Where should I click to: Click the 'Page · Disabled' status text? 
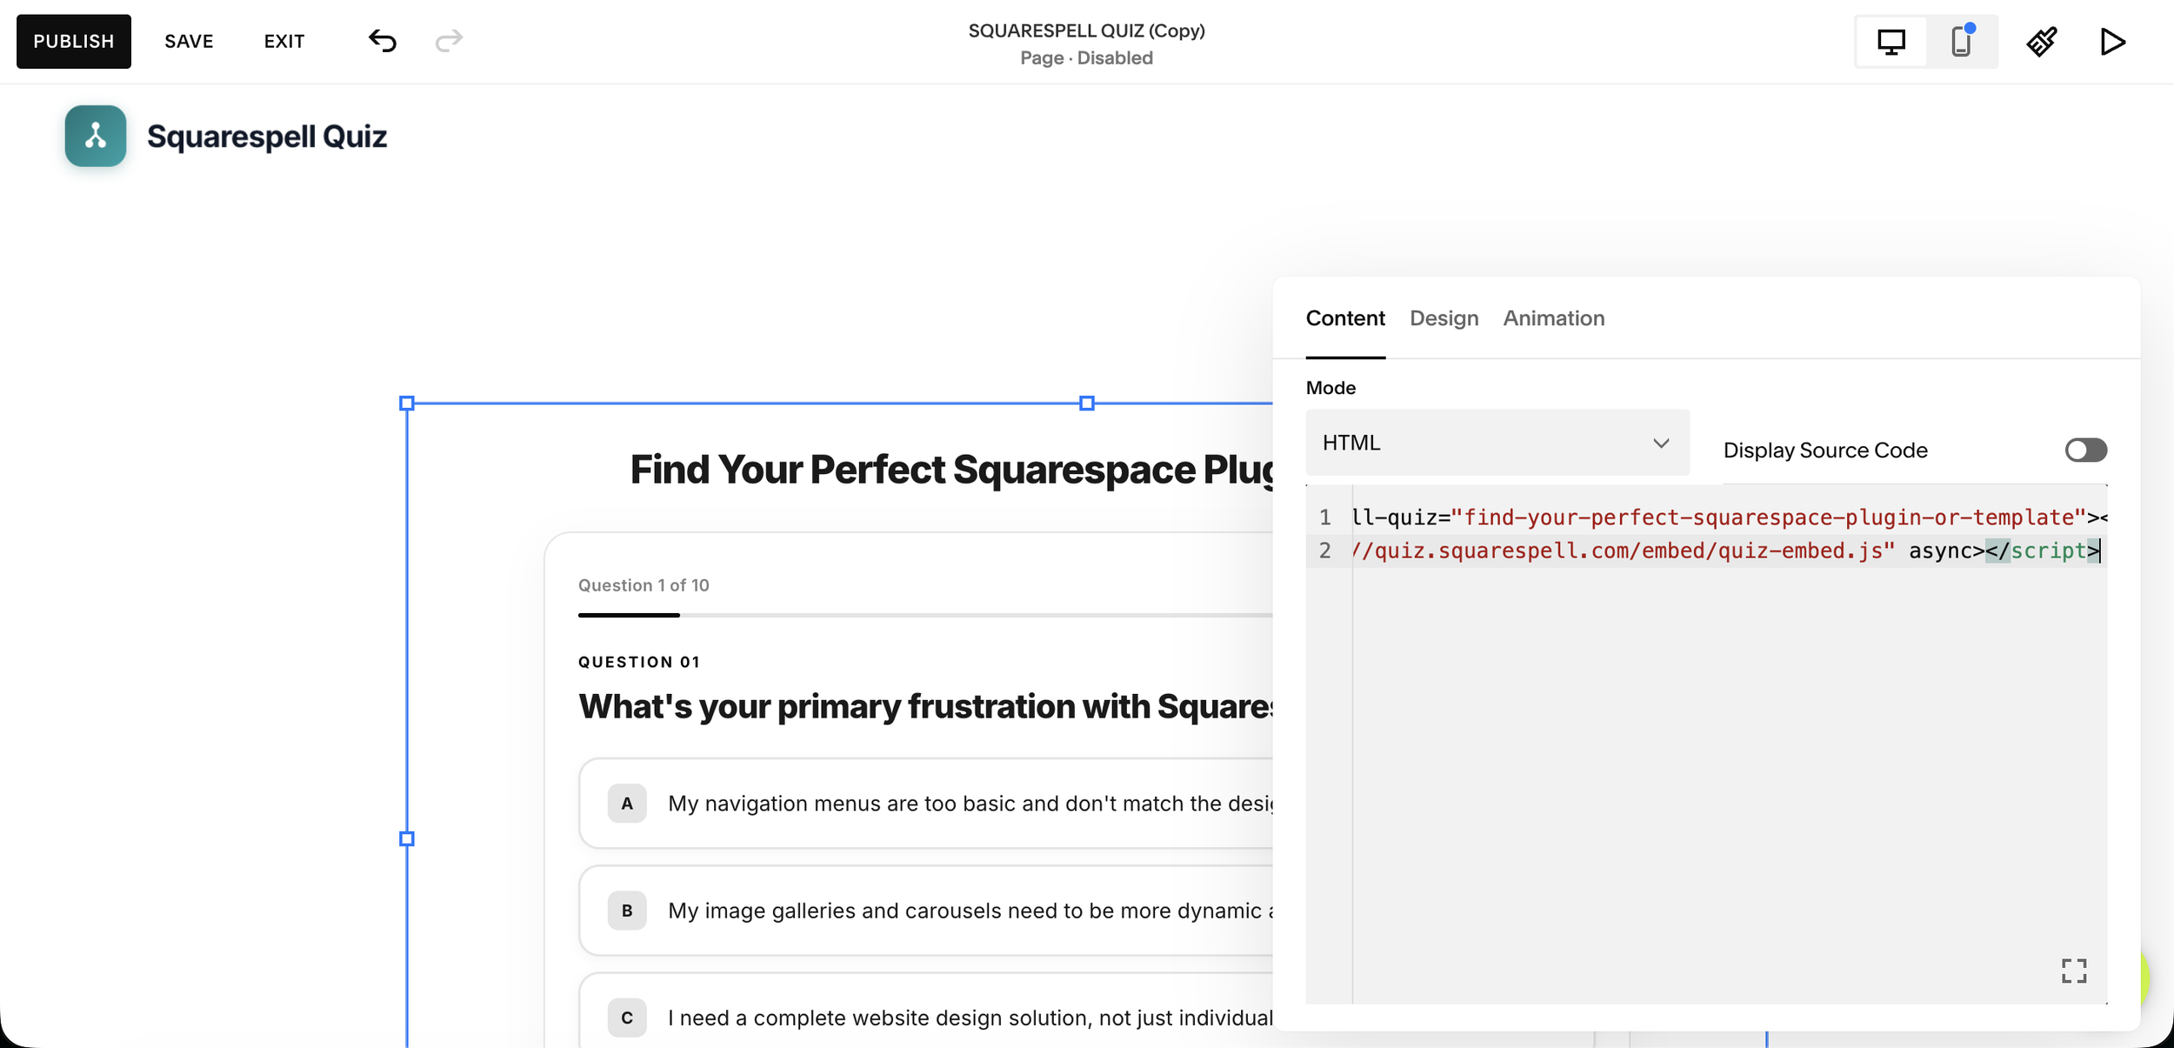[x=1086, y=58]
